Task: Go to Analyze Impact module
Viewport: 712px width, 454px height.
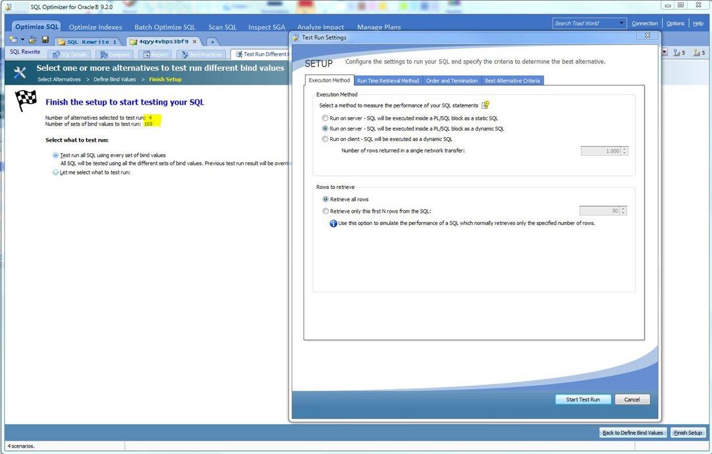Action: coord(320,27)
